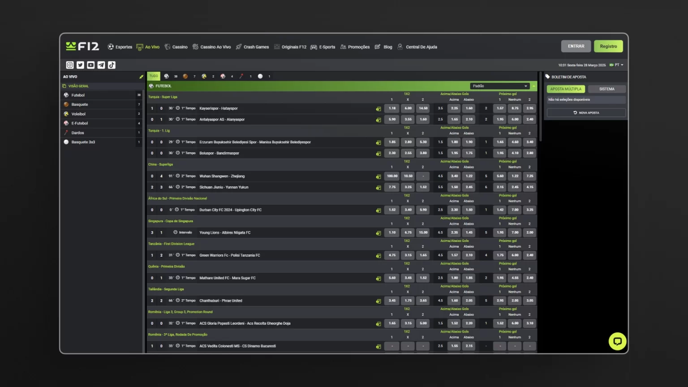Screen dimensions: 688x387
Task: Open Cassino in top navigation
Action: tap(176, 47)
